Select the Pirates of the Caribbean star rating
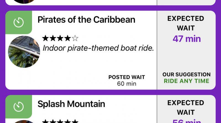This screenshot has width=221, height=123. click(60, 38)
